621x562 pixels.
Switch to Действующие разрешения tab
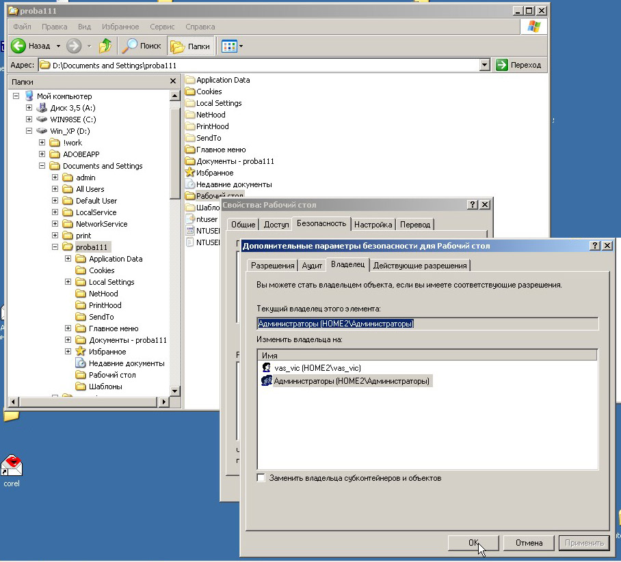(420, 266)
